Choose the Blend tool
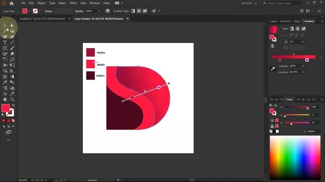 12,82
